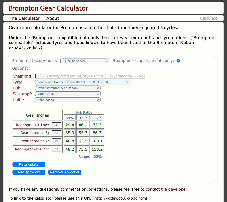Edit the Rear sprocket-High input
This screenshot has height=202, width=227.
coord(56,149)
